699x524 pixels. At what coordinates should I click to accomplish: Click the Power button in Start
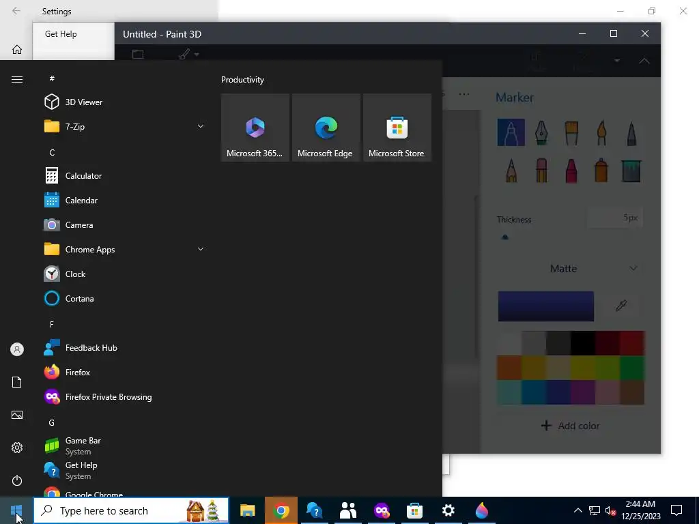point(17,480)
